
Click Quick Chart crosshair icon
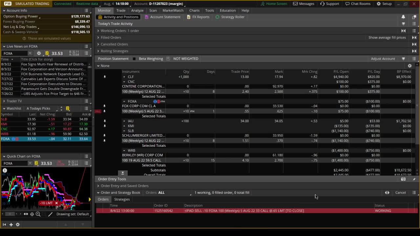(32, 214)
